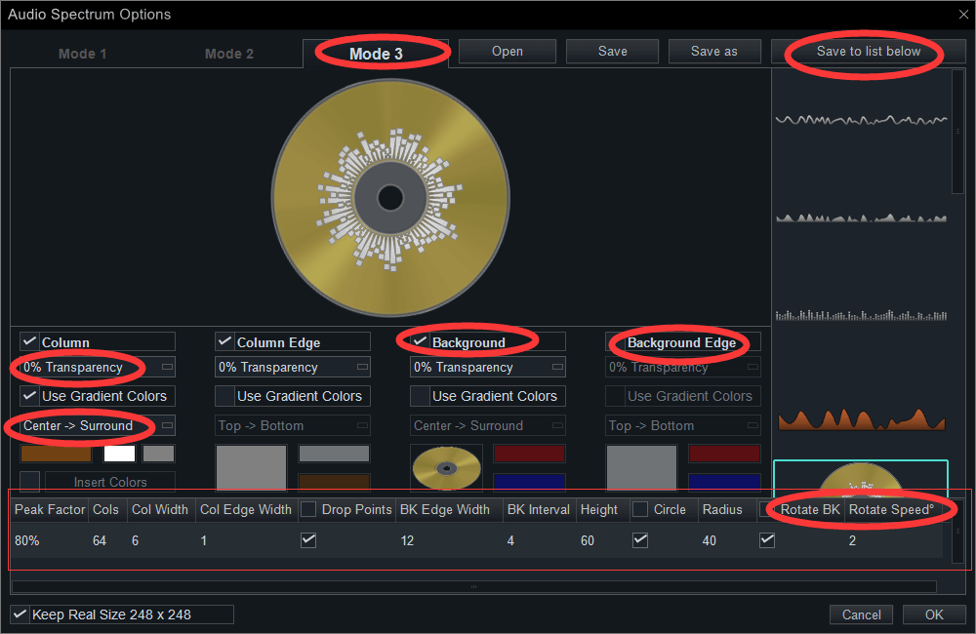This screenshot has width=976, height=634.
Task: Enable Use Gradient Colors under Background
Action: tap(420, 396)
